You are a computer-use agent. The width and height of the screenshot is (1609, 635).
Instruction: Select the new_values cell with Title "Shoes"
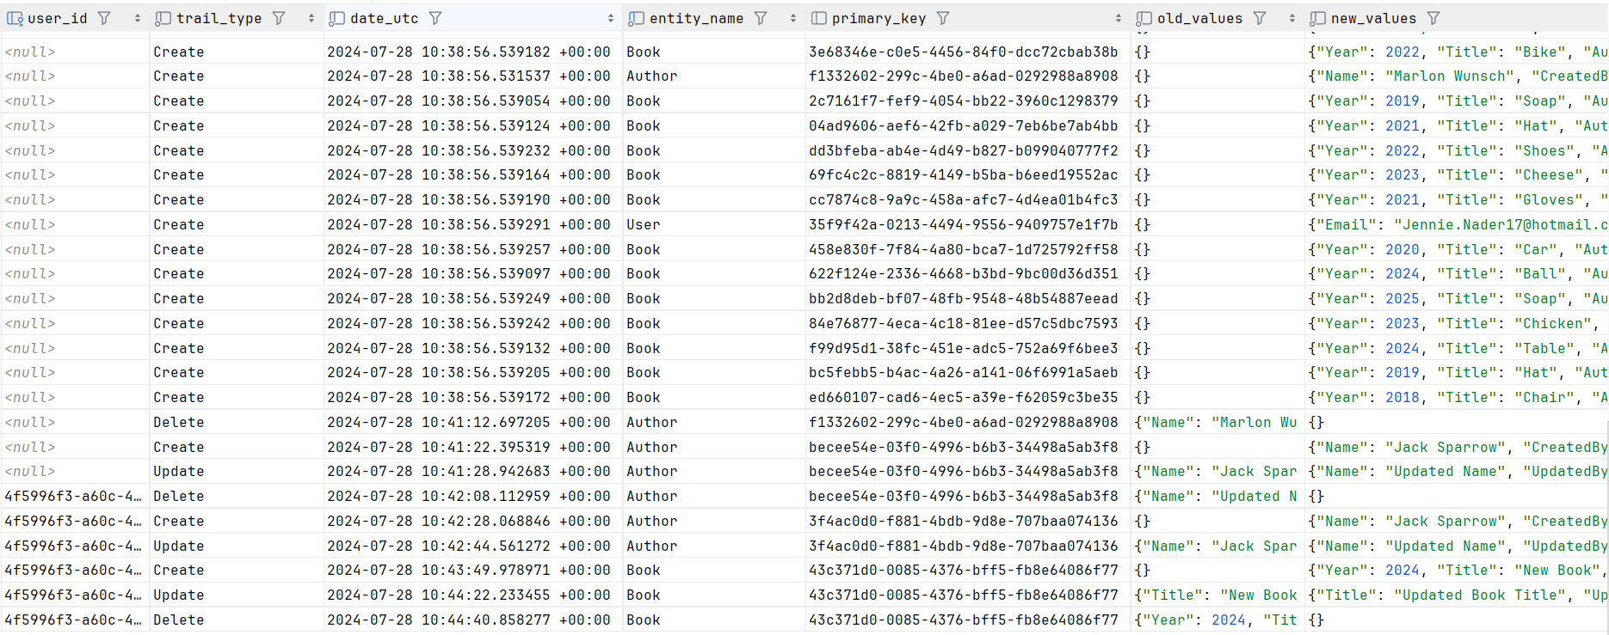click(x=1457, y=150)
